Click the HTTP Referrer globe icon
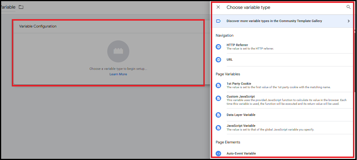This screenshot has width=357, height=160. pos(218,47)
